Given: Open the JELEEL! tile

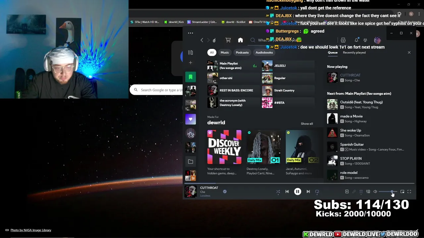Looking at the screenshot, I should click(x=288, y=65).
